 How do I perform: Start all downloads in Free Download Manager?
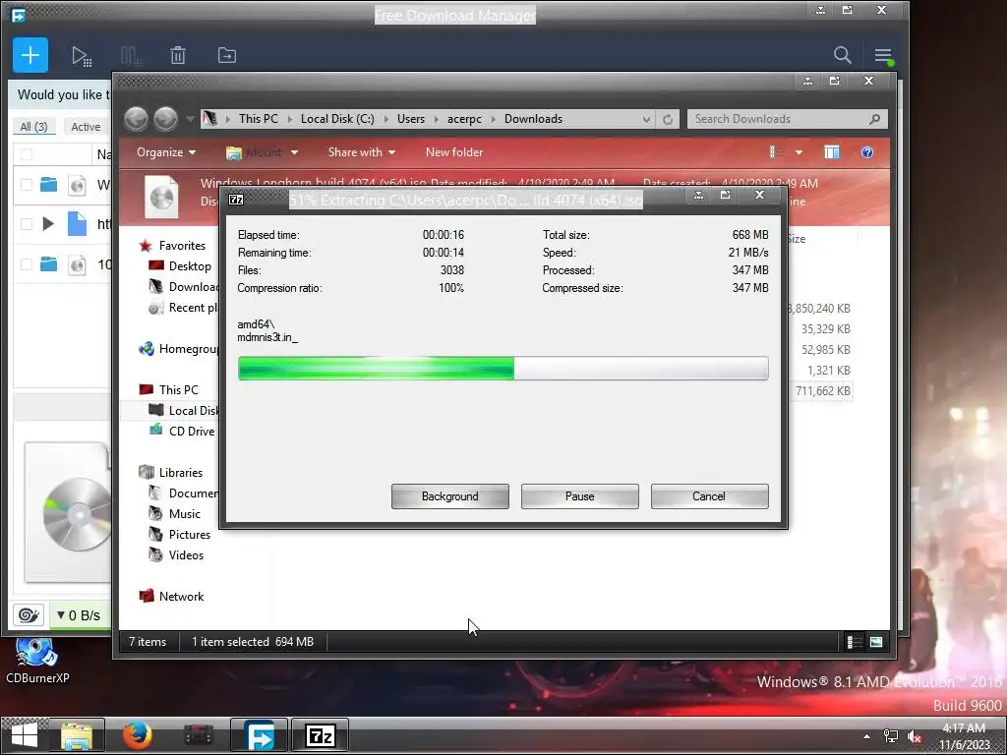pos(81,56)
